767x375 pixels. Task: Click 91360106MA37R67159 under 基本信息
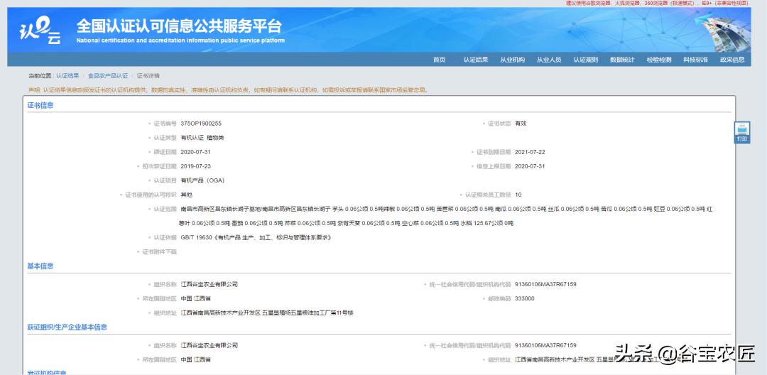[545, 284]
